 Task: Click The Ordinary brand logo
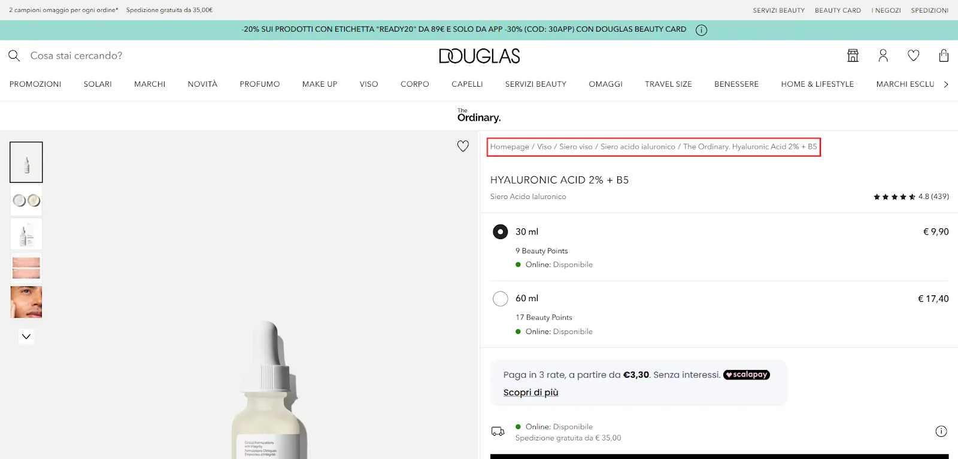479,115
